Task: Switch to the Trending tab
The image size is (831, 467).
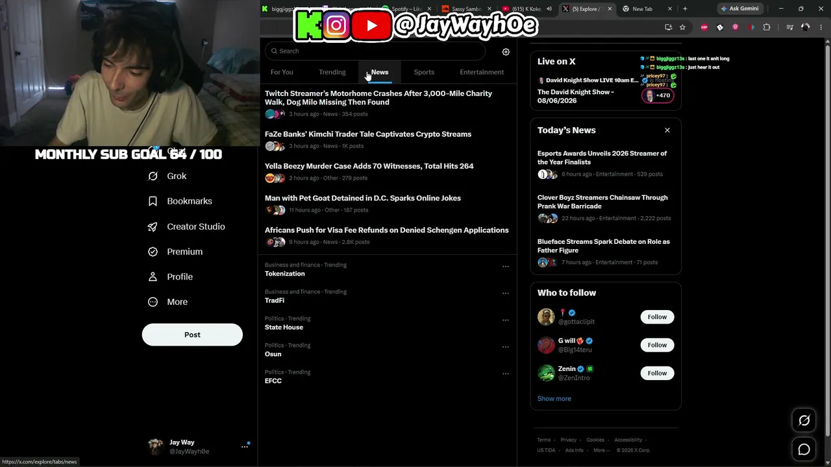Action: pyautogui.click(x=332, y=72)
